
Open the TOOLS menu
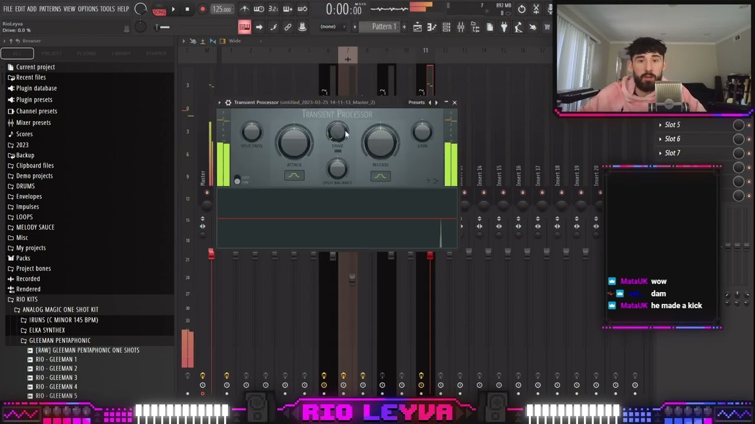pos(107,9)
